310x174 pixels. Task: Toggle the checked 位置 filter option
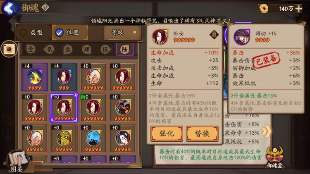(70, 32)
